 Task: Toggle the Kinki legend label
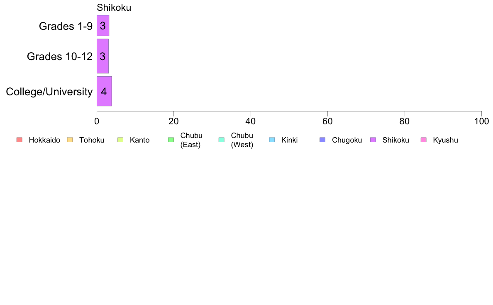(289, 140)
